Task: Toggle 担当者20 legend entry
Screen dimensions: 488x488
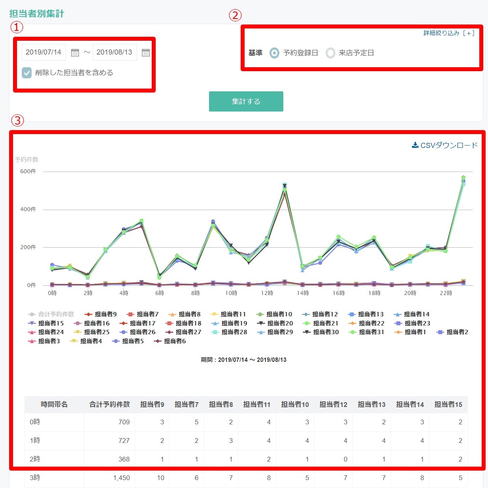Action: (275, 323)
